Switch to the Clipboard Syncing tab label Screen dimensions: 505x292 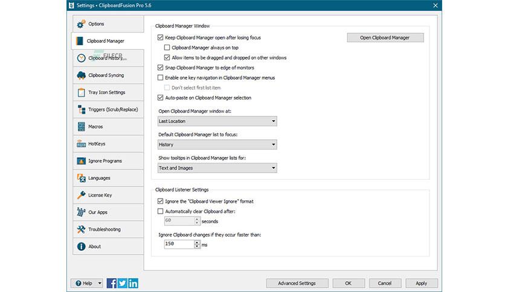click(x=106, y=75)
